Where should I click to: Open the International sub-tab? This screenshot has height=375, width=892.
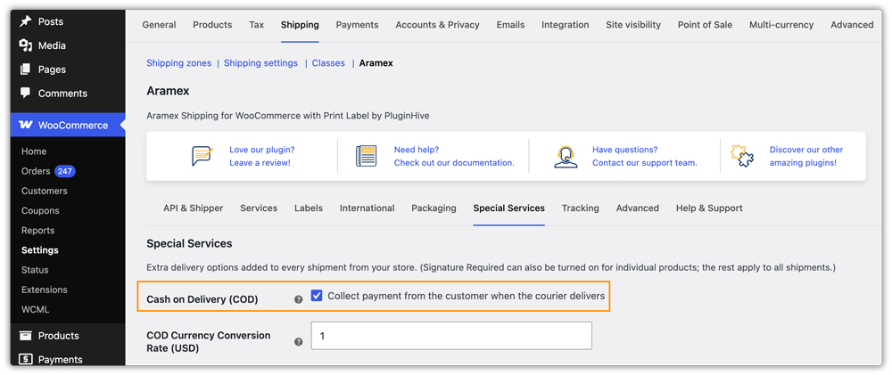[x=367, y=208]
